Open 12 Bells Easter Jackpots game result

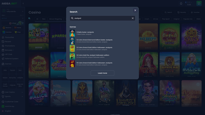pos(85,33)
